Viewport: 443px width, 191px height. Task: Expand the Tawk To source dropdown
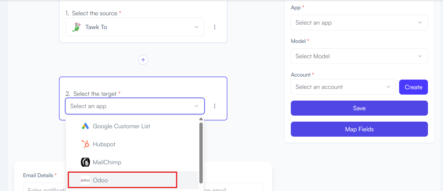coord(135,27)
